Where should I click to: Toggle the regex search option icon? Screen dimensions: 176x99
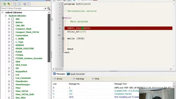[45, 9]
